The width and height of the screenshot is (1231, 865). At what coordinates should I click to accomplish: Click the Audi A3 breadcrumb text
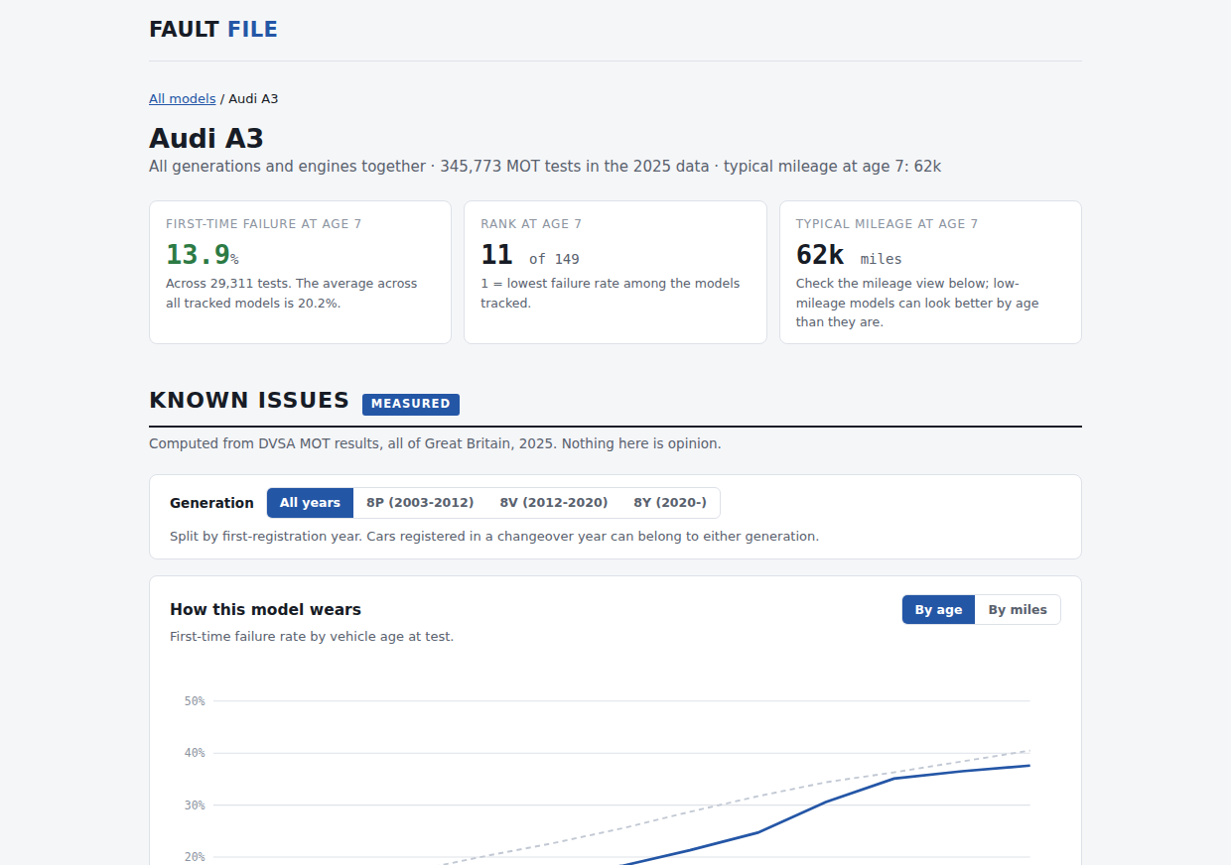click(x=253, y=99)
